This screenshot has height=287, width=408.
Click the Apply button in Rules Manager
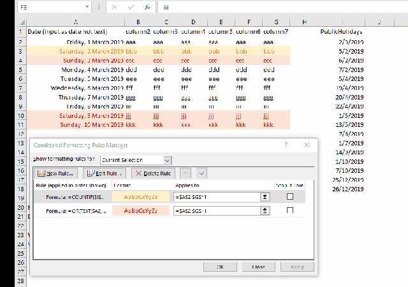[x=297, y=267]
